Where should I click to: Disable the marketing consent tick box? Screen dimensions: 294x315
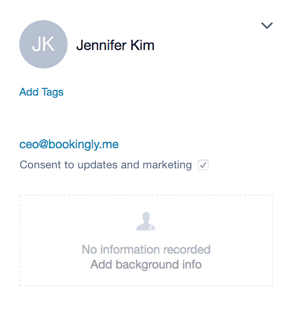203,165
